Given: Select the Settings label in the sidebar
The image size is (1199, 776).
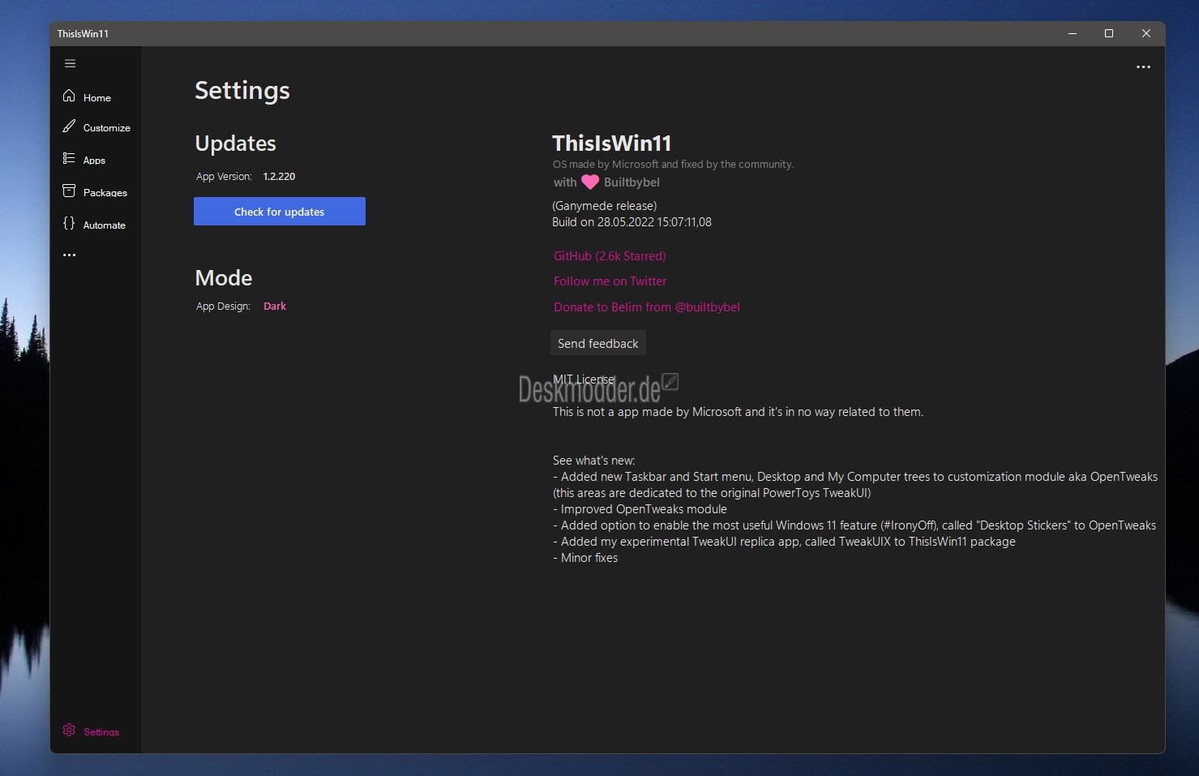Looking at the screenshot, I should [x=101, y=732].
